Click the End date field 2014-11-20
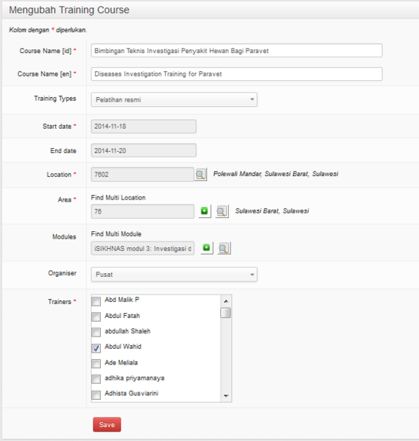The image size is (419, 441). tap(144, 150)
